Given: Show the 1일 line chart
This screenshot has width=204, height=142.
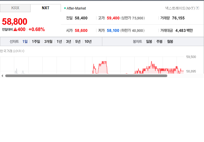Looking at the screenshot, I should [x=25, y=41].
